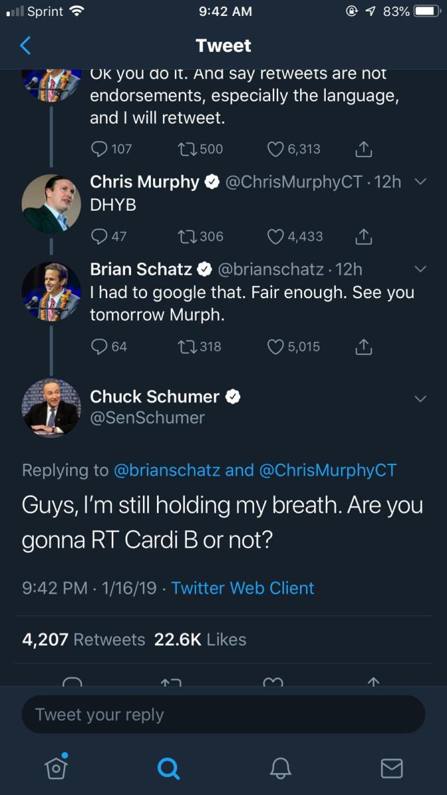Reply to Chris Murphy's DHYB tweet
Viewport: 447px width, 795px height.
tap(99, 236)
